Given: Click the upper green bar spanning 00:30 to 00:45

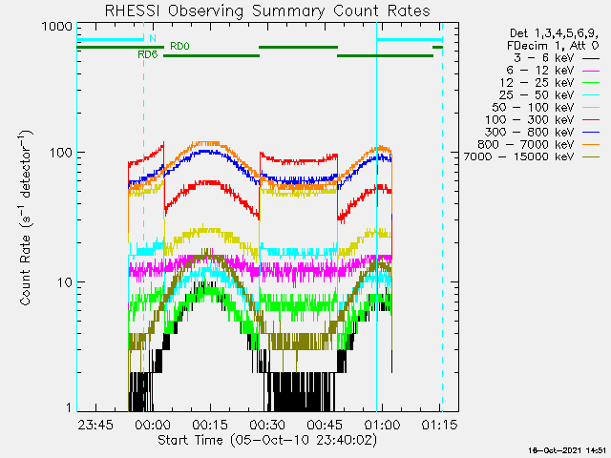Looking at the screenshot, I should point(298,47).
